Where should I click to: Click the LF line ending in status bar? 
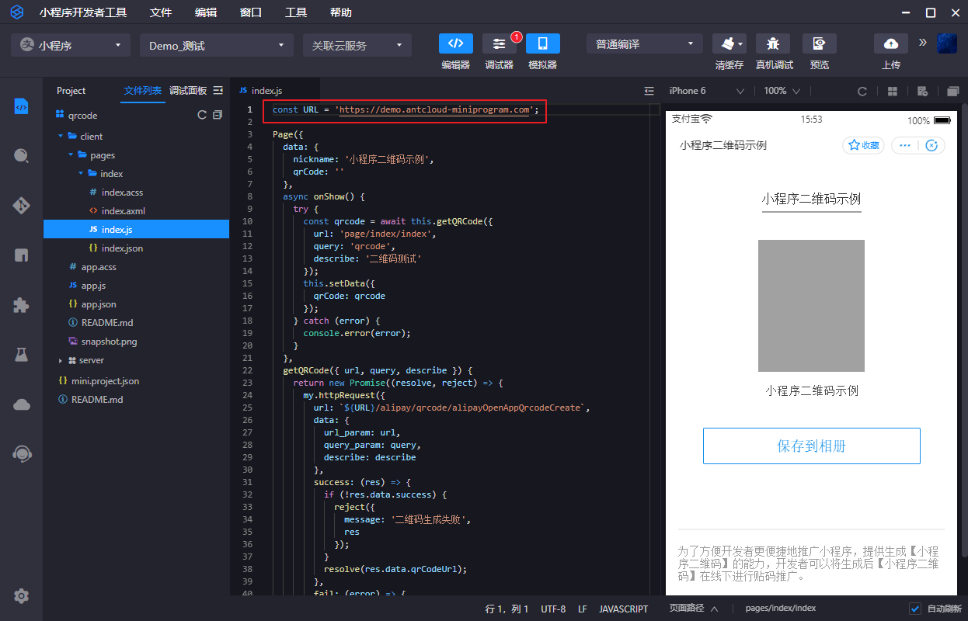(583, 609)
